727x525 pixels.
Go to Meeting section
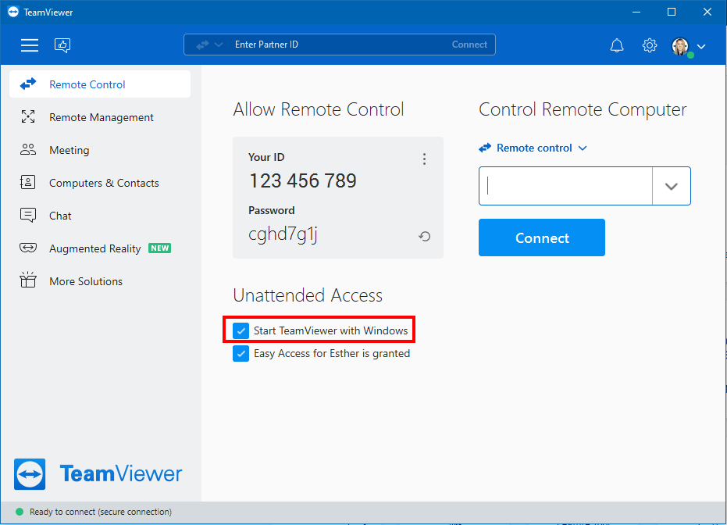[x=100, y=150]
